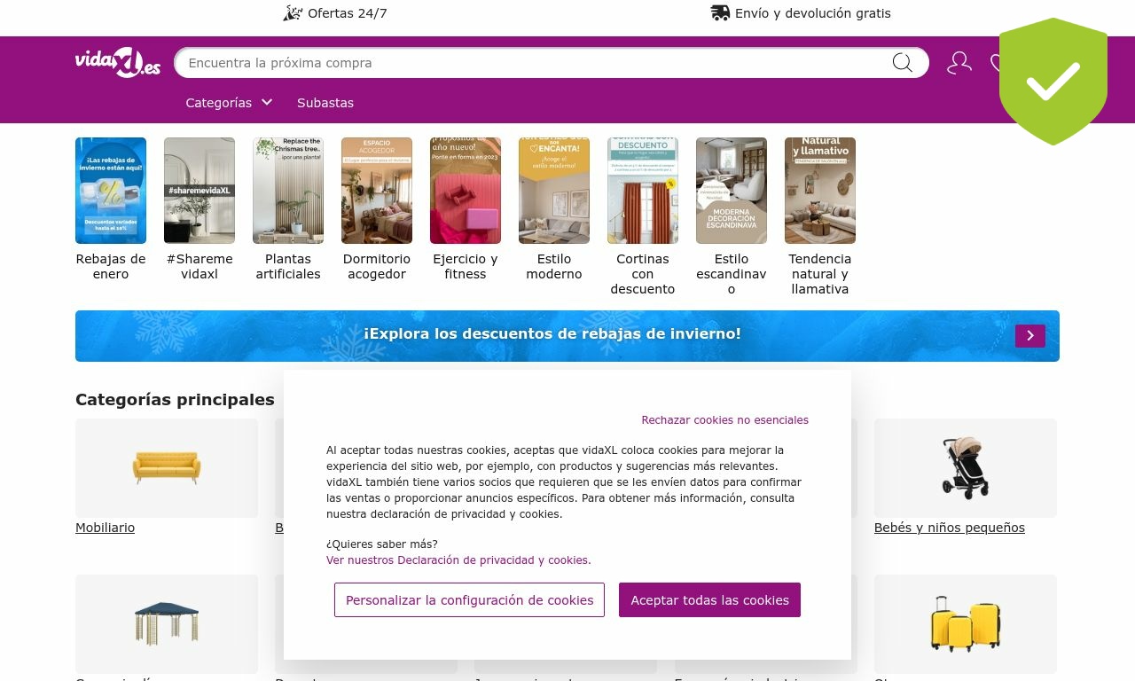Open Bebés y niños pequeños link

[950, 528]
